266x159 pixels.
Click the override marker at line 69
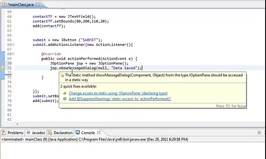point(3,59)
